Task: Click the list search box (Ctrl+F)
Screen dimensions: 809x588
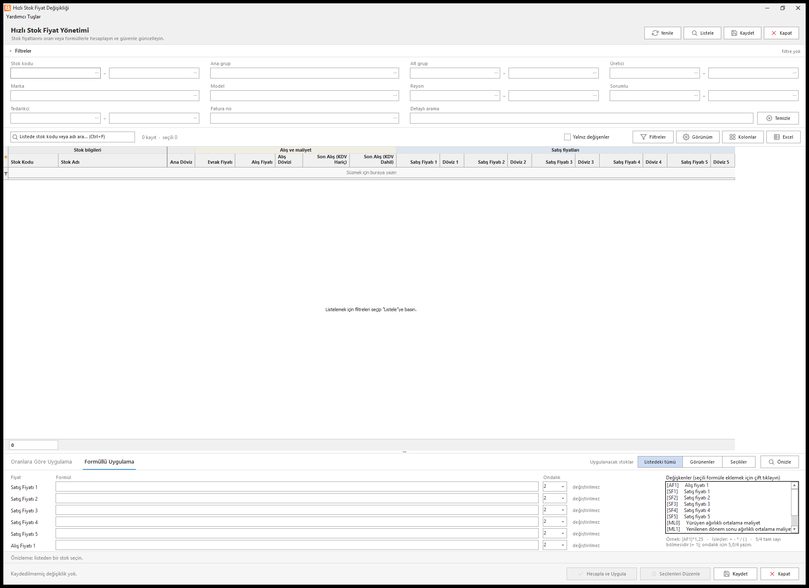Action: coord(73,137)
